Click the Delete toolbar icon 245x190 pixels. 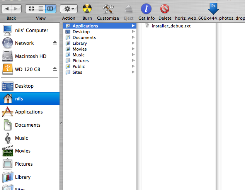point(165,9)
